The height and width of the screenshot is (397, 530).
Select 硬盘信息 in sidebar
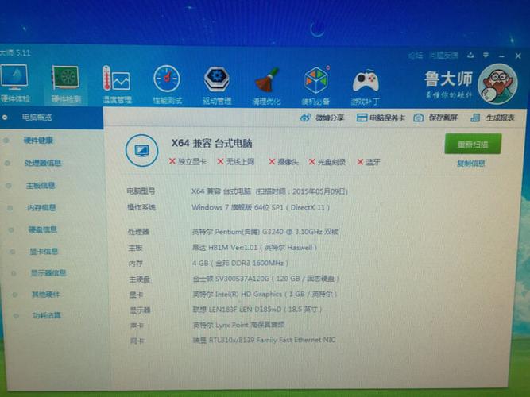point(43,229)
